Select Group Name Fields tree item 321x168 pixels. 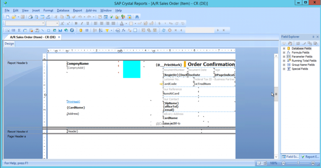point(303,65)
